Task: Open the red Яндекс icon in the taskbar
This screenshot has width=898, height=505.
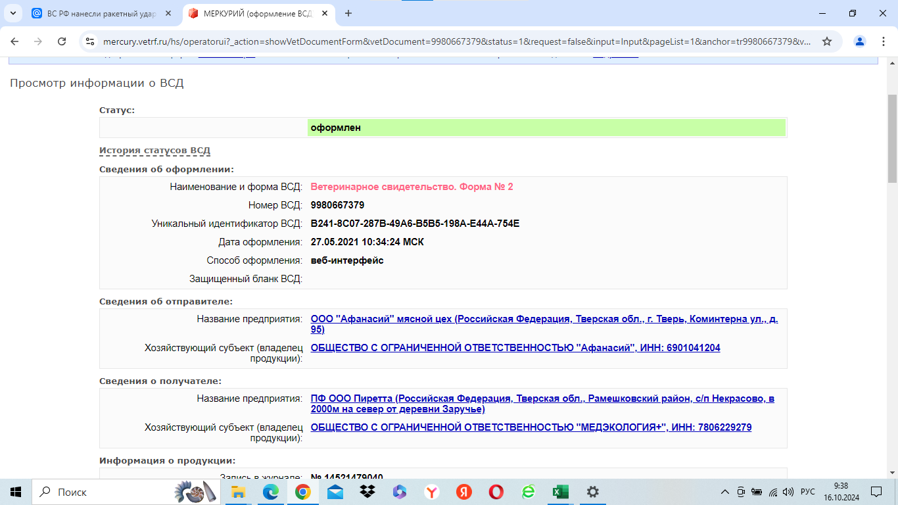Action: 463,492
